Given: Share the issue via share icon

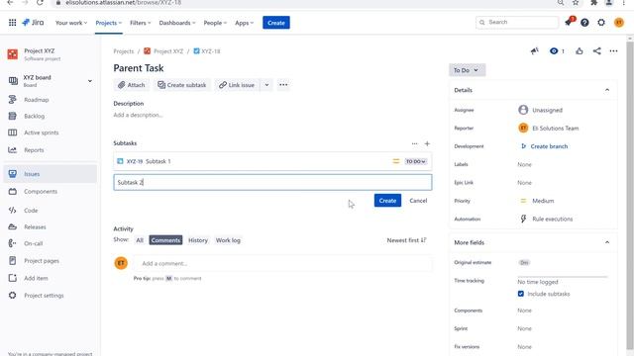Looking at the screenshot, I should (596, 50).
